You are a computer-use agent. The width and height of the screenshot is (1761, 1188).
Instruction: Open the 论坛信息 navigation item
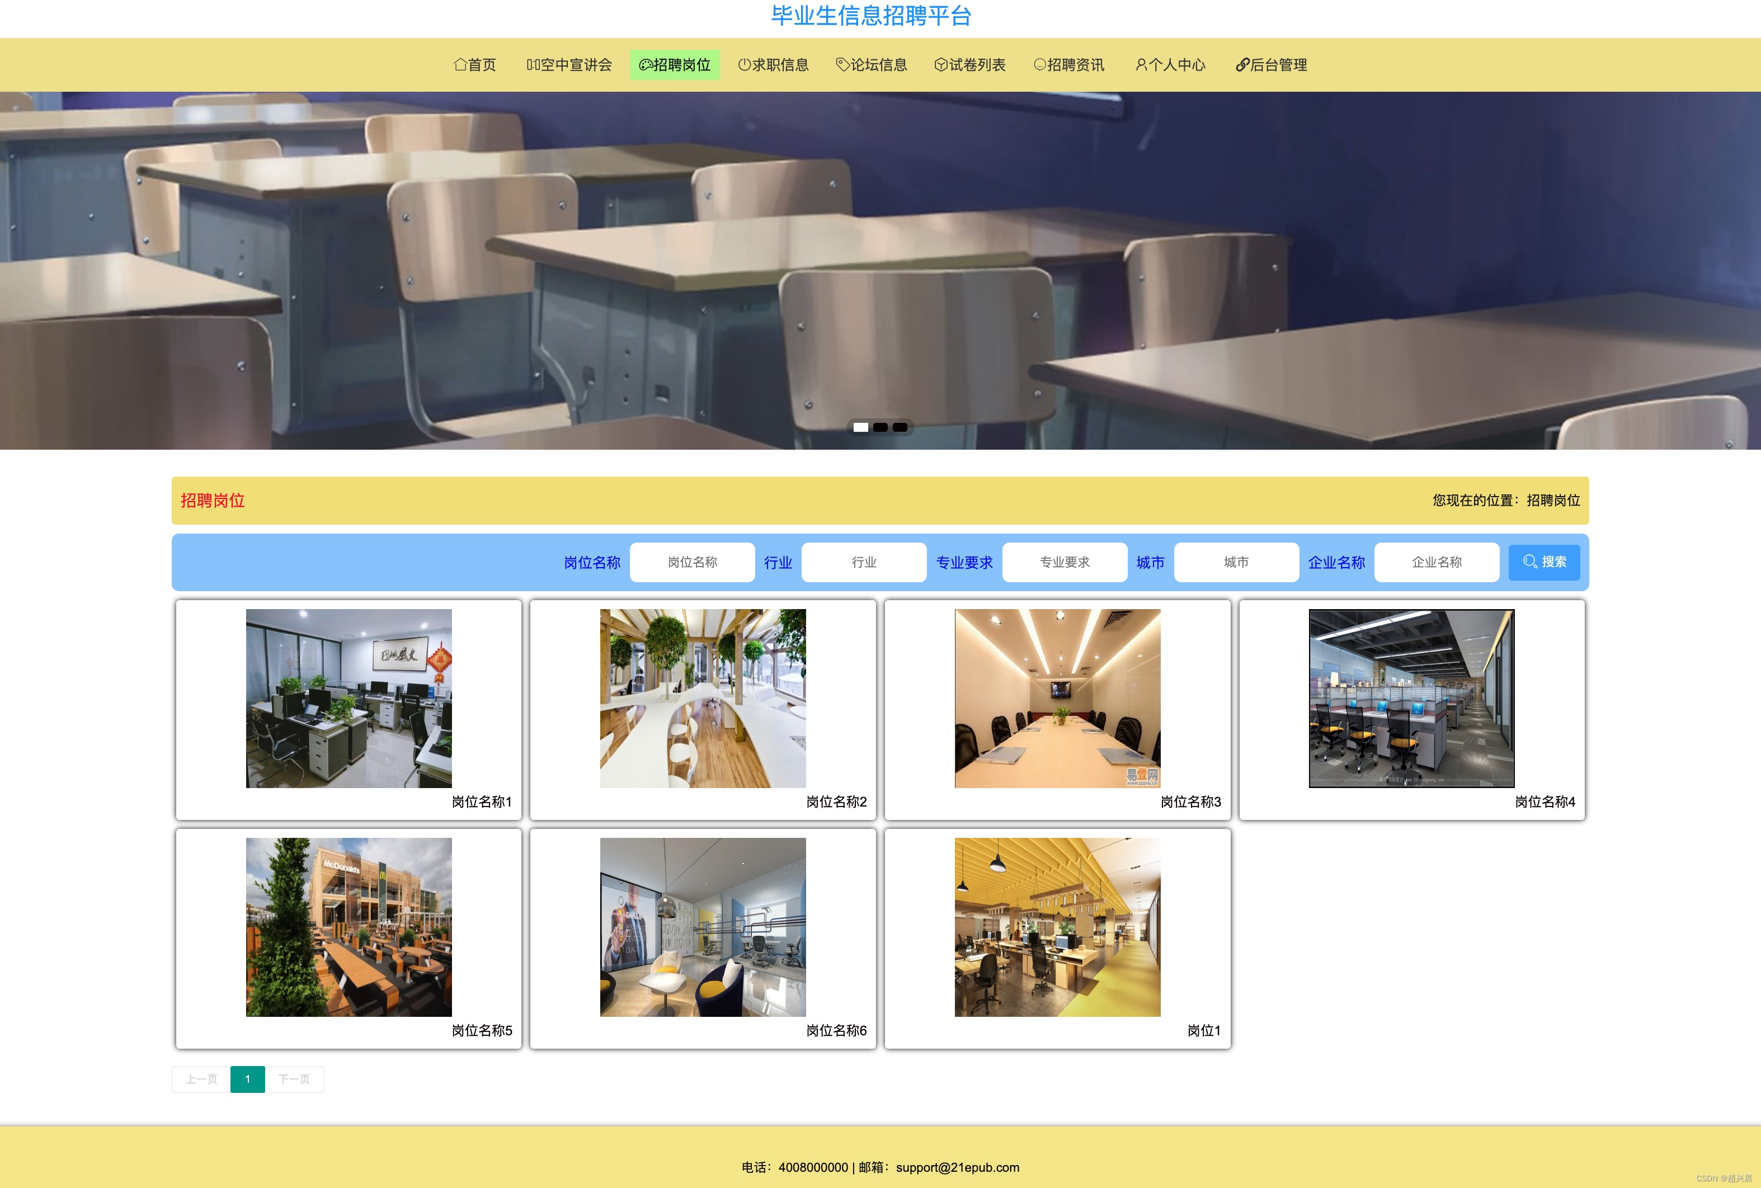tap(872, 65)
